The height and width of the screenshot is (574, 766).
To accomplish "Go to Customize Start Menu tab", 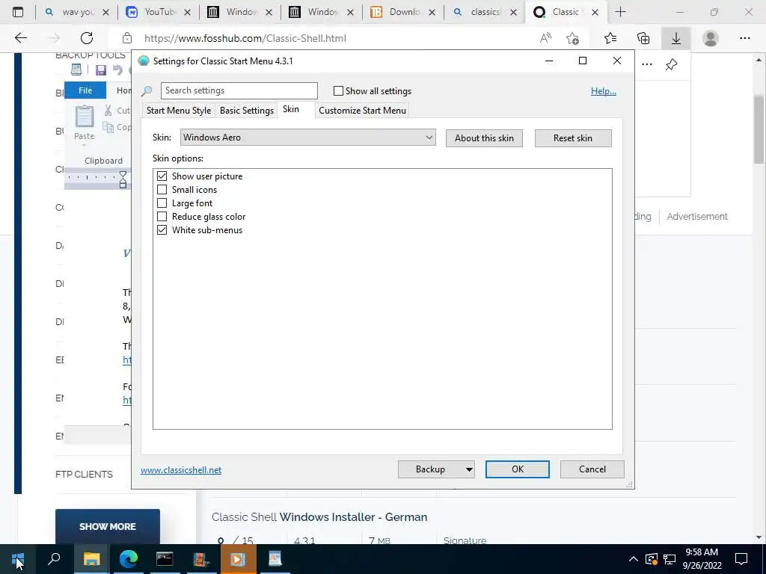I will coord(363,111).
